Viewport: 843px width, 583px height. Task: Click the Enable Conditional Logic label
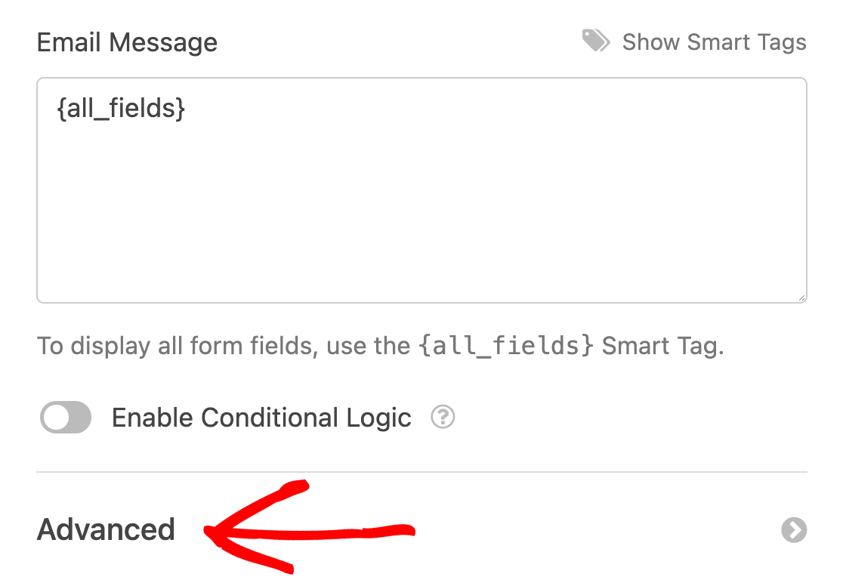261,418
